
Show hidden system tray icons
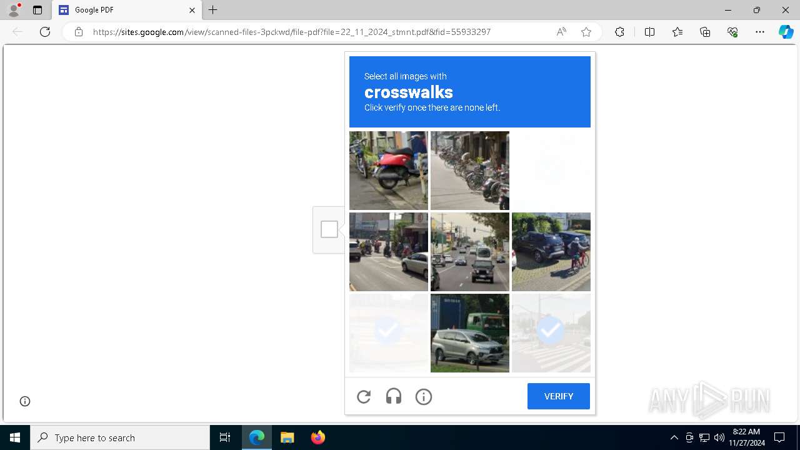point(674,437)
